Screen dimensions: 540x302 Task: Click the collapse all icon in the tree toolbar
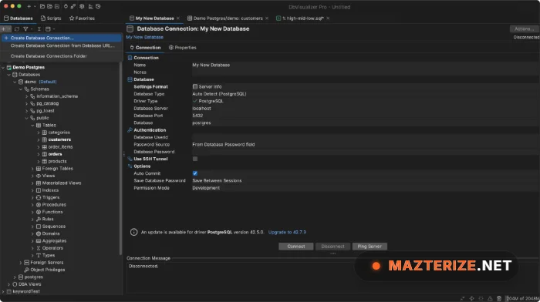(x=39, y=29)
